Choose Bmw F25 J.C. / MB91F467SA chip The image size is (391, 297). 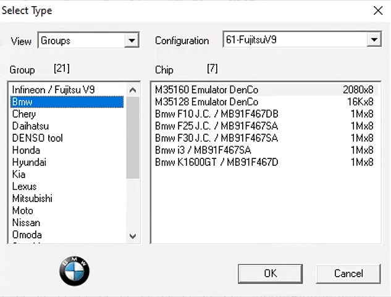(265, 126)
